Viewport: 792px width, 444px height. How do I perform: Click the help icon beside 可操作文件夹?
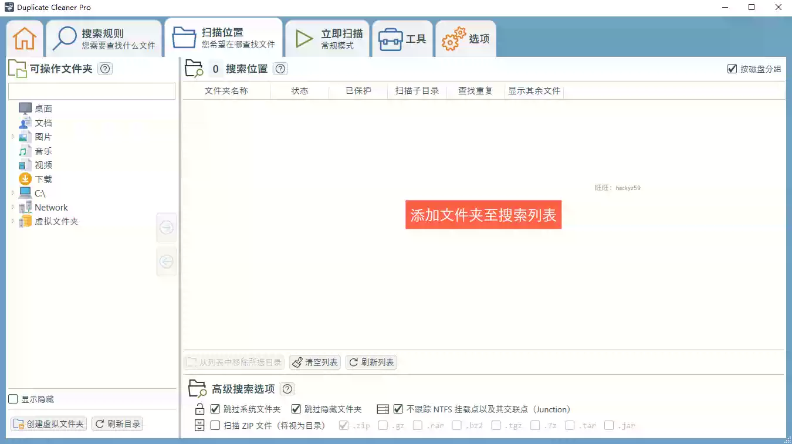pos(105,69)
